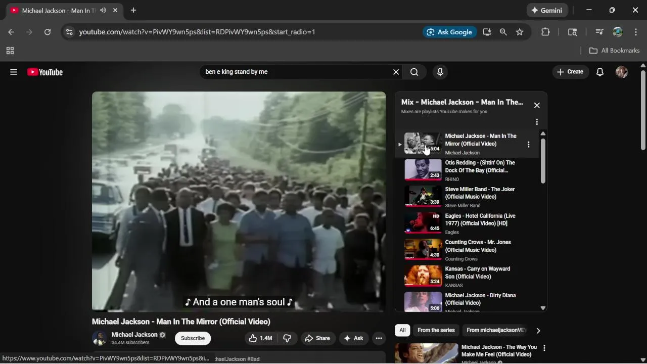Click the address bar URL
Viewport: 647px width, 364px height.
click(x=197, y=32)
